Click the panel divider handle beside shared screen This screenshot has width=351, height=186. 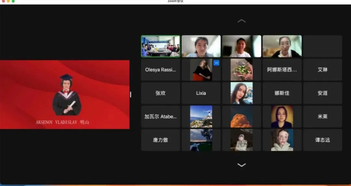[131, 94]
